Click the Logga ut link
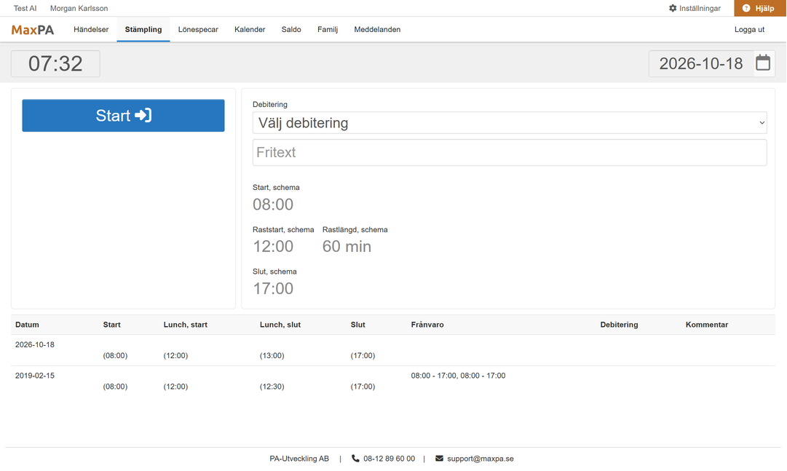Screen dimensions: 787x471 point(749,30)
